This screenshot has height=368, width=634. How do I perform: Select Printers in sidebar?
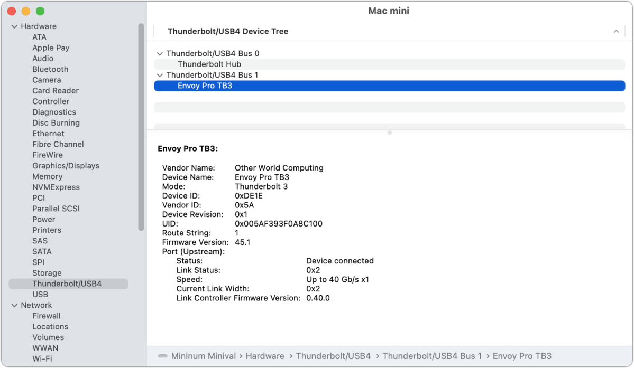tap(47, 230)
